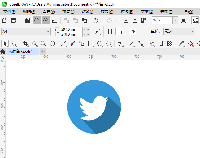Click the Export icon with up arrow
Image resolution: width=200 pixels, height=158 pixels.
(135, 20)
